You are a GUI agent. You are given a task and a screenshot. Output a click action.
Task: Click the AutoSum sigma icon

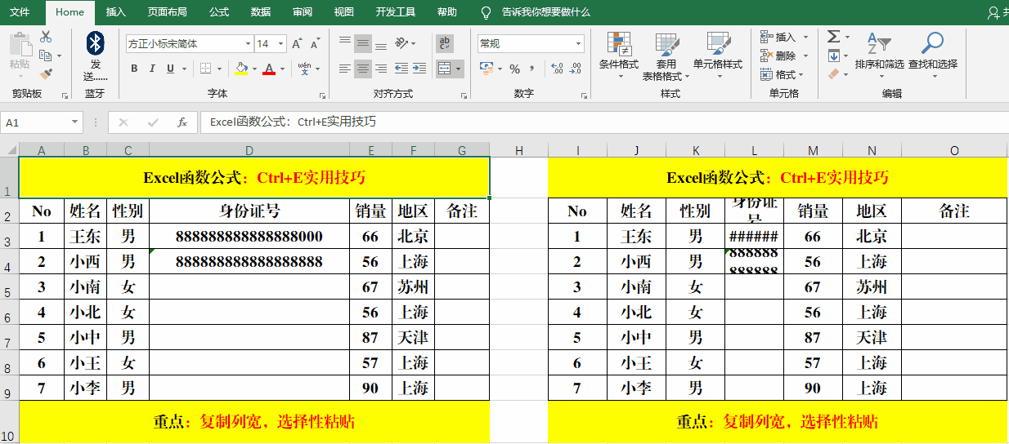833,37
